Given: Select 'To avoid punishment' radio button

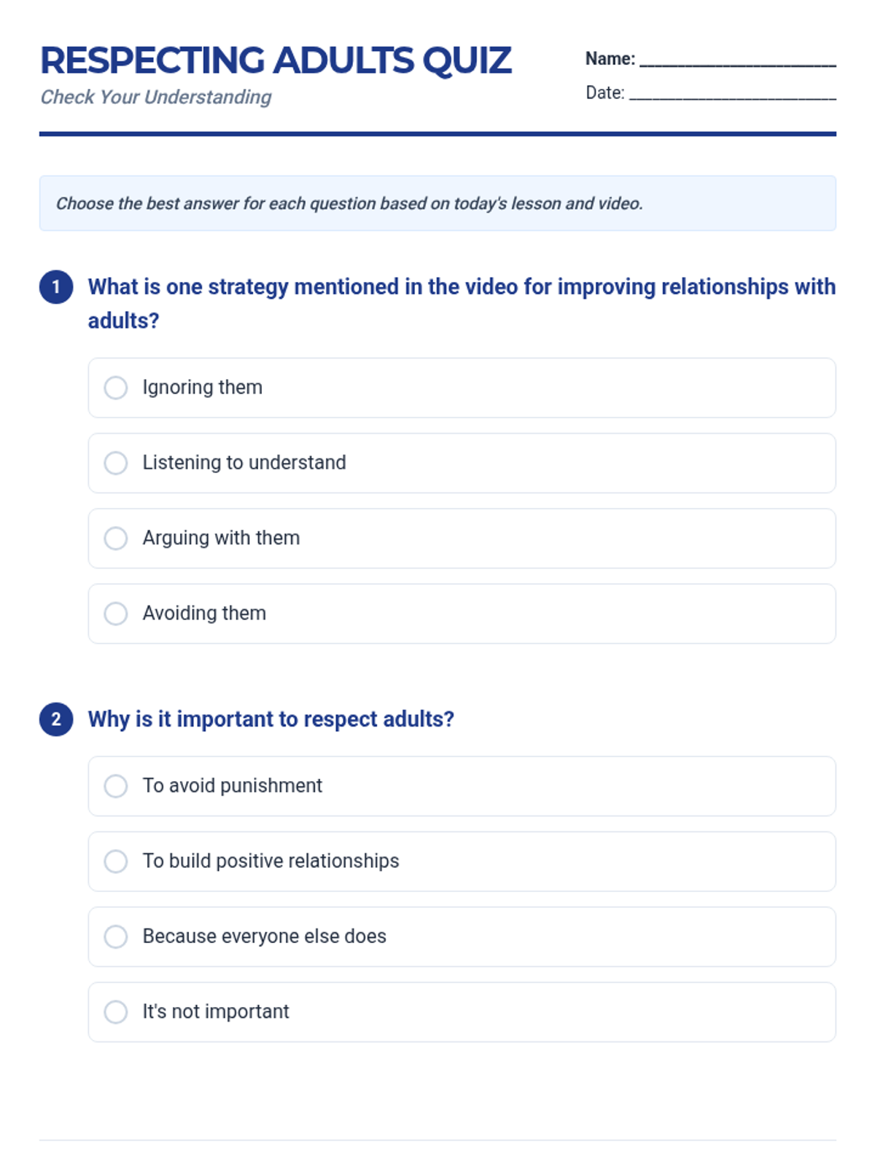Looking at the screenshot, I should 116,786.
